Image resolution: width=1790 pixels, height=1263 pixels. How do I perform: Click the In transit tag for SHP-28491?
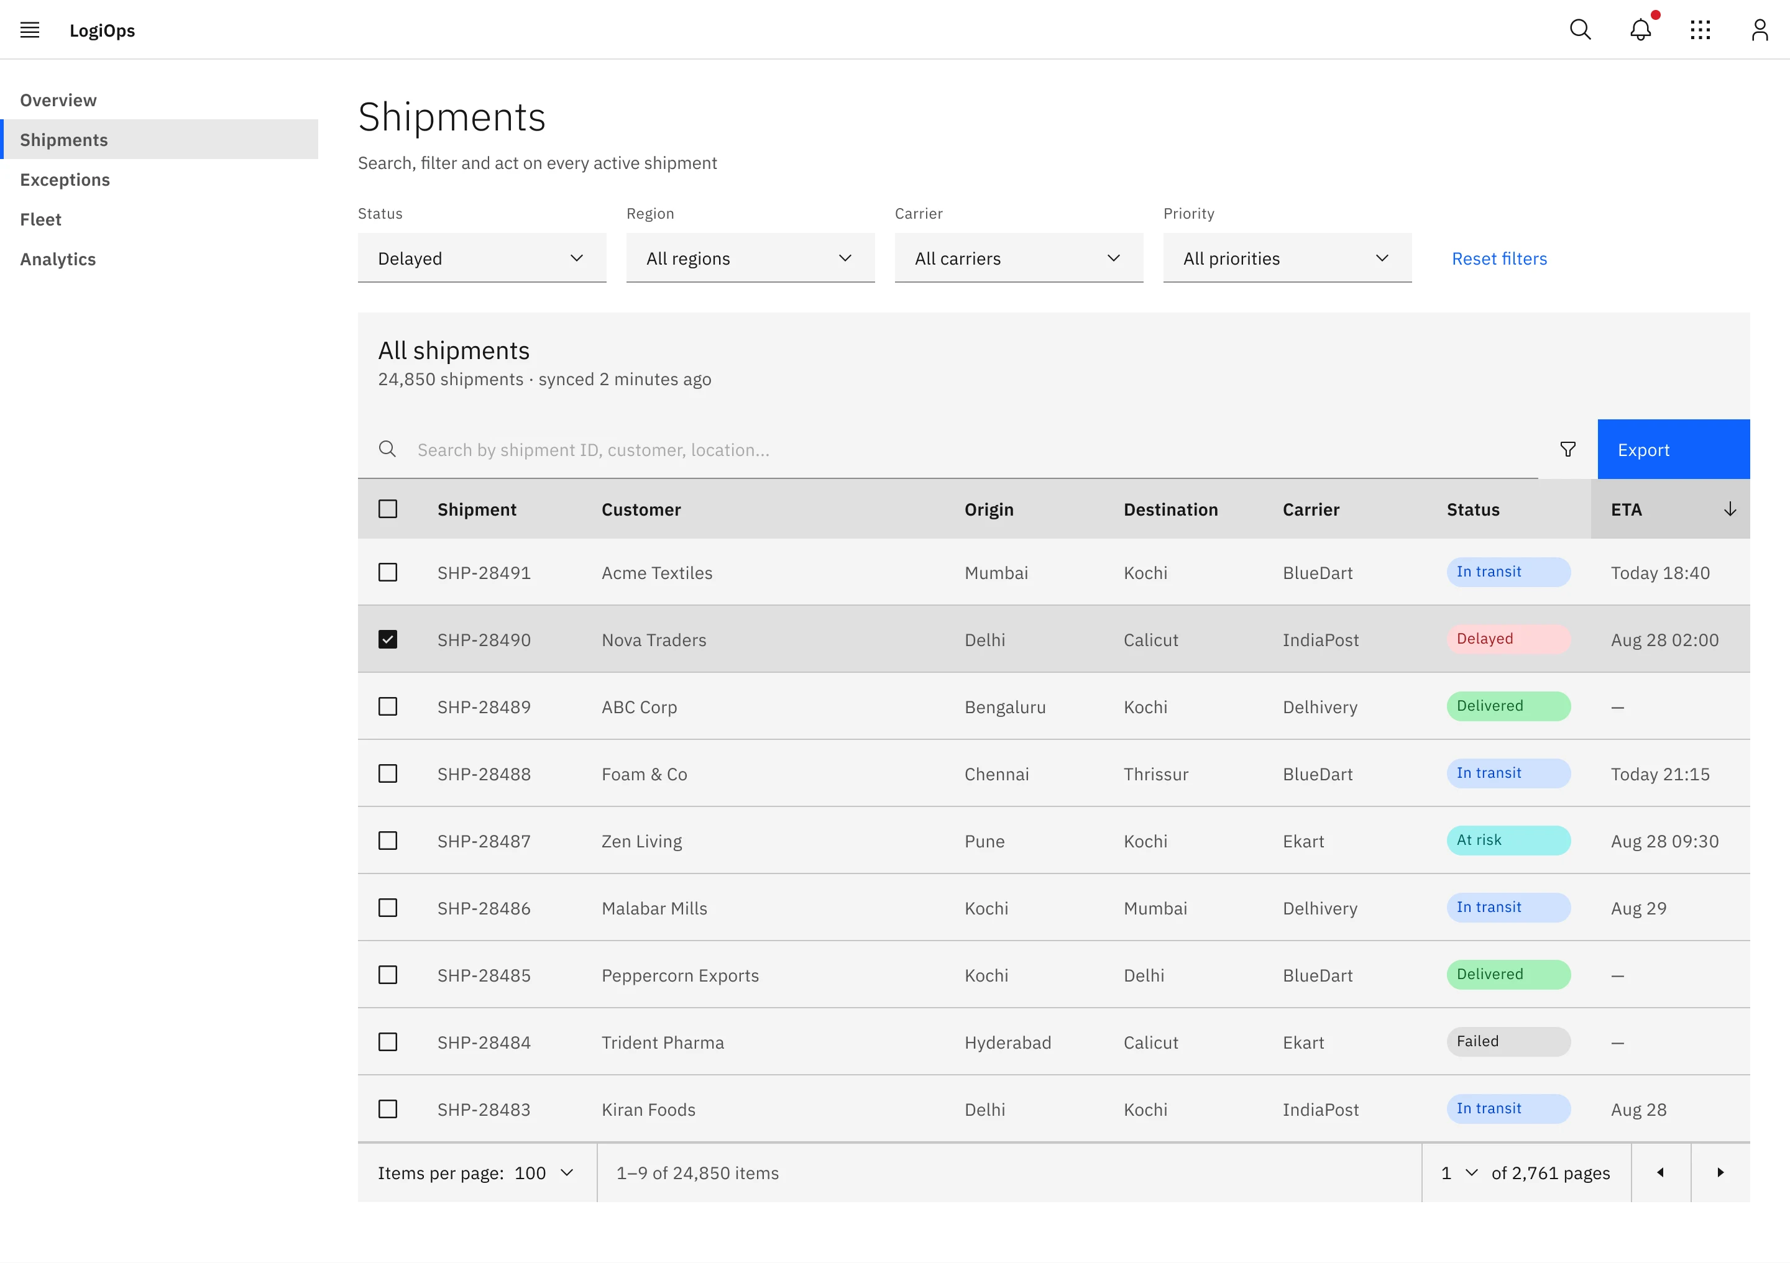(x=1508, y=572)
